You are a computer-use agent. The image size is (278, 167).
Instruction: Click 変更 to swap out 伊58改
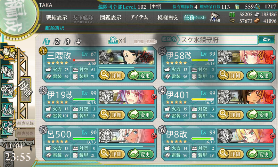click(x=260, y=75)
